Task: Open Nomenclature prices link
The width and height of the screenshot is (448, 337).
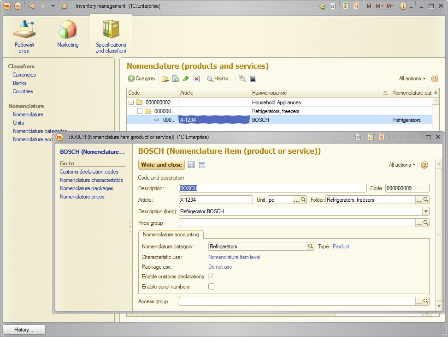Action: click(x=82, y=197)
